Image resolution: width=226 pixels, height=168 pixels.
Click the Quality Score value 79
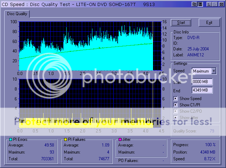[212, 131]
